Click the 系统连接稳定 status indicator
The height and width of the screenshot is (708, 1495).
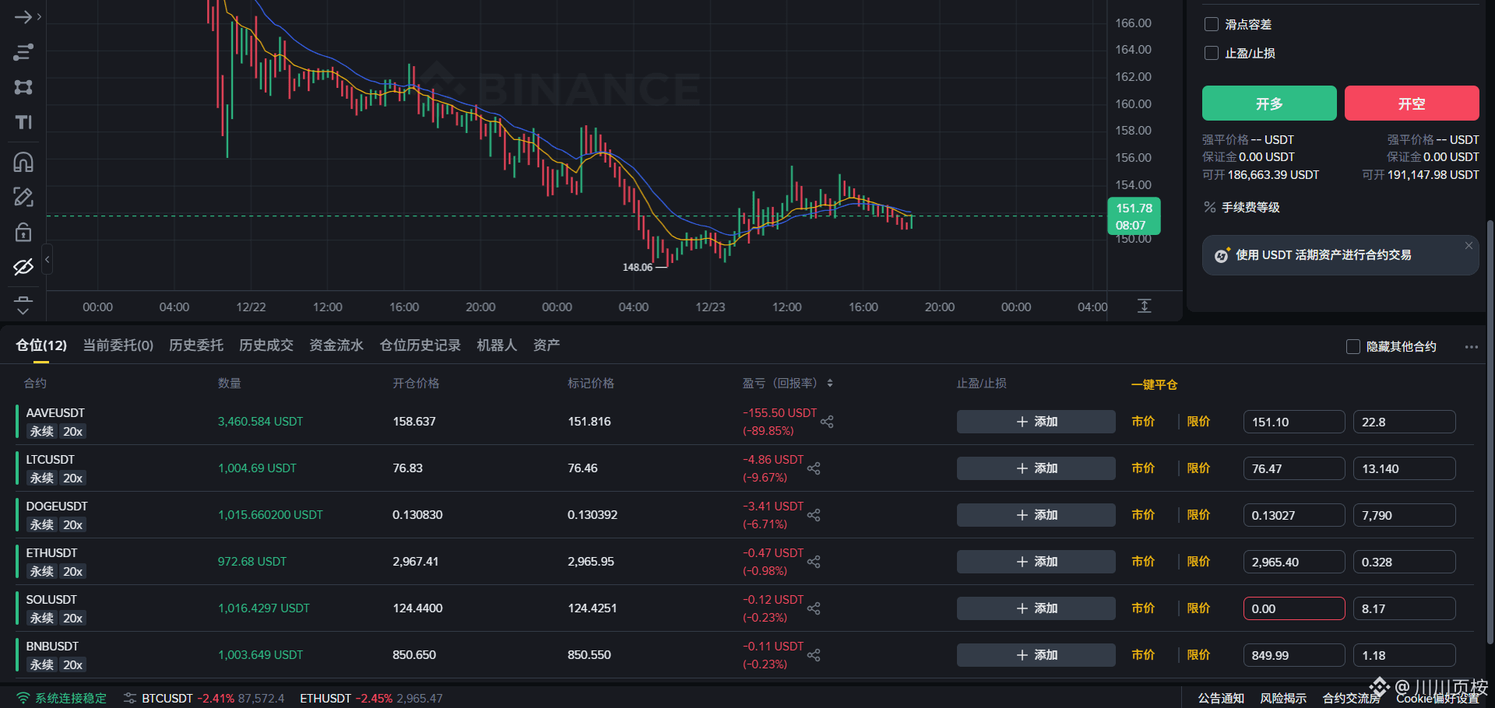tap(62, 698)
